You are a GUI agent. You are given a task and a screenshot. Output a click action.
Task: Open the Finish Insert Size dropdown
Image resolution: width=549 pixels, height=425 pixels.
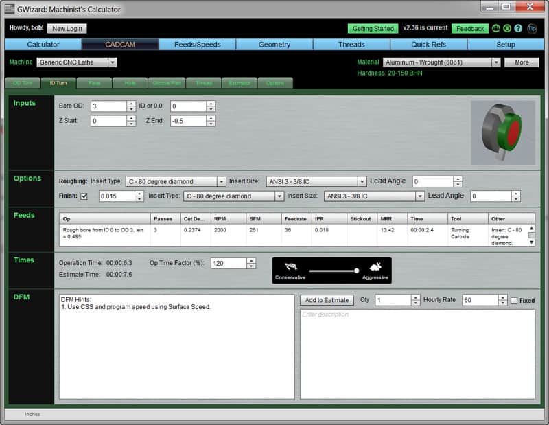point(421,195)
